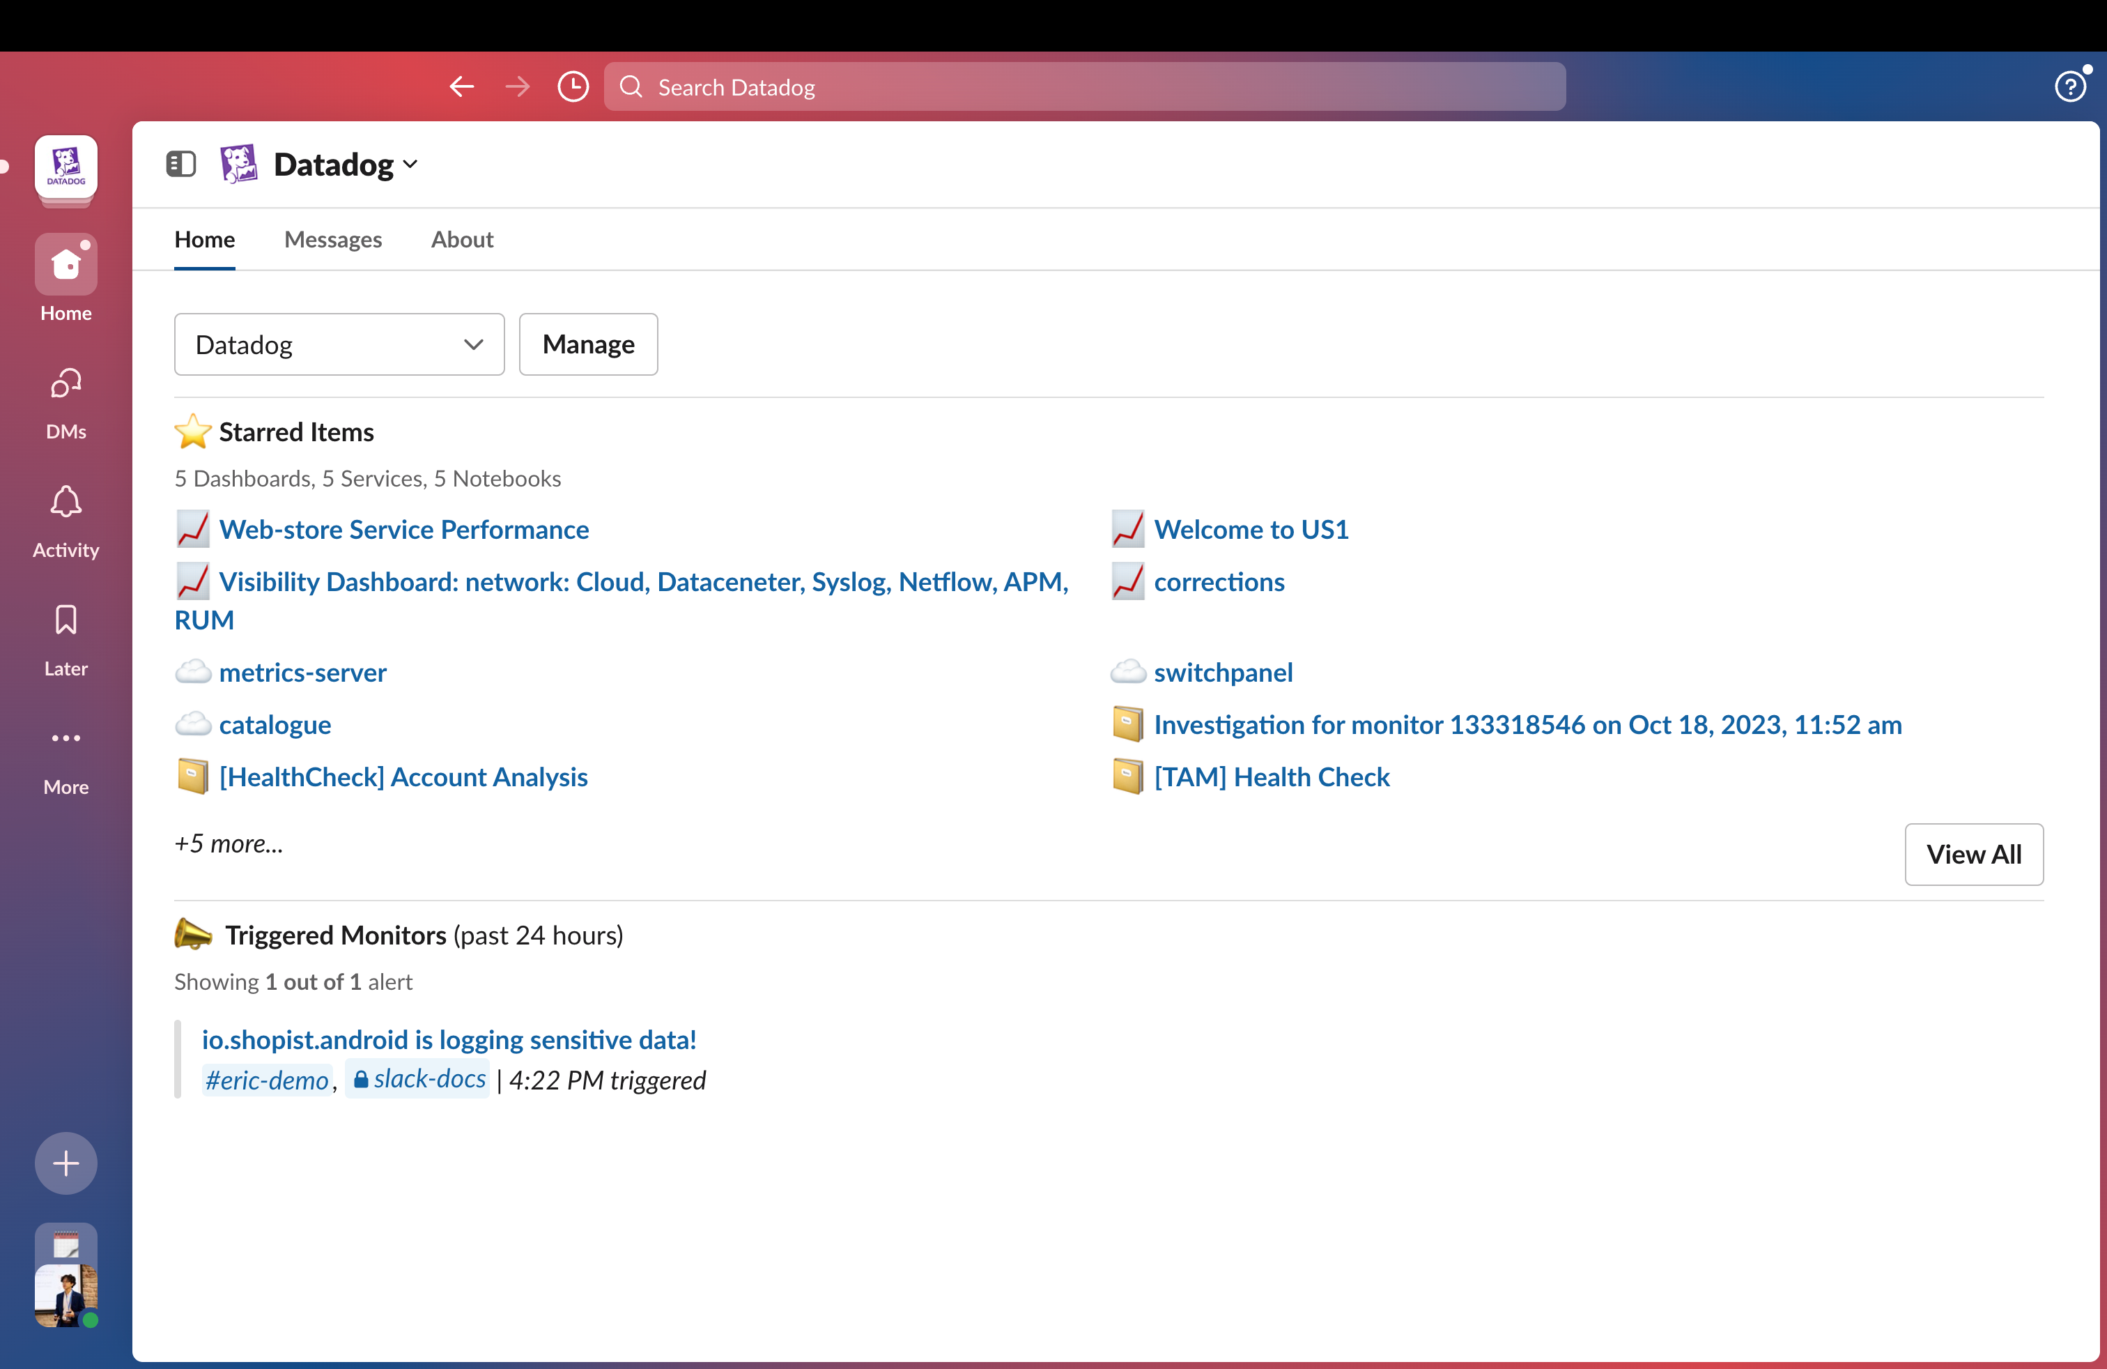Viewport: 2107px width, 1369px height.
Task: Toggle the sidebar panel icon
Action: pyautogui.click(x=180, y=164)
